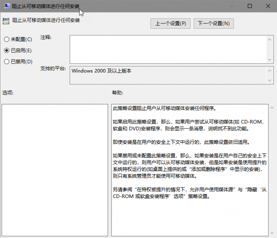Image resolution: width=277 pixels, height=238 pixels.
Task: Click comment box scroll up arrow
Action: click(x=270, y=40)
